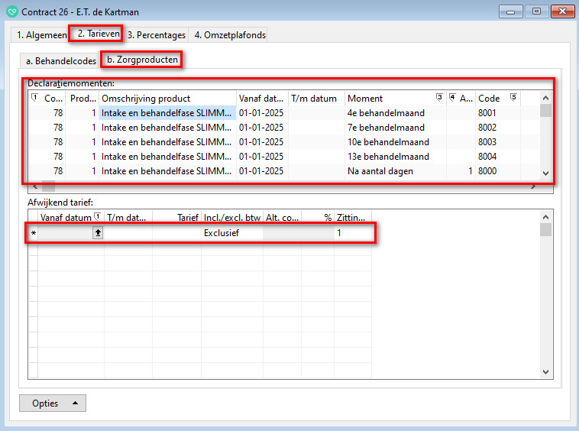The image size is (579, 431).
Task: Click the Tarief cell in the new row
Action: [x=176, y=233]
